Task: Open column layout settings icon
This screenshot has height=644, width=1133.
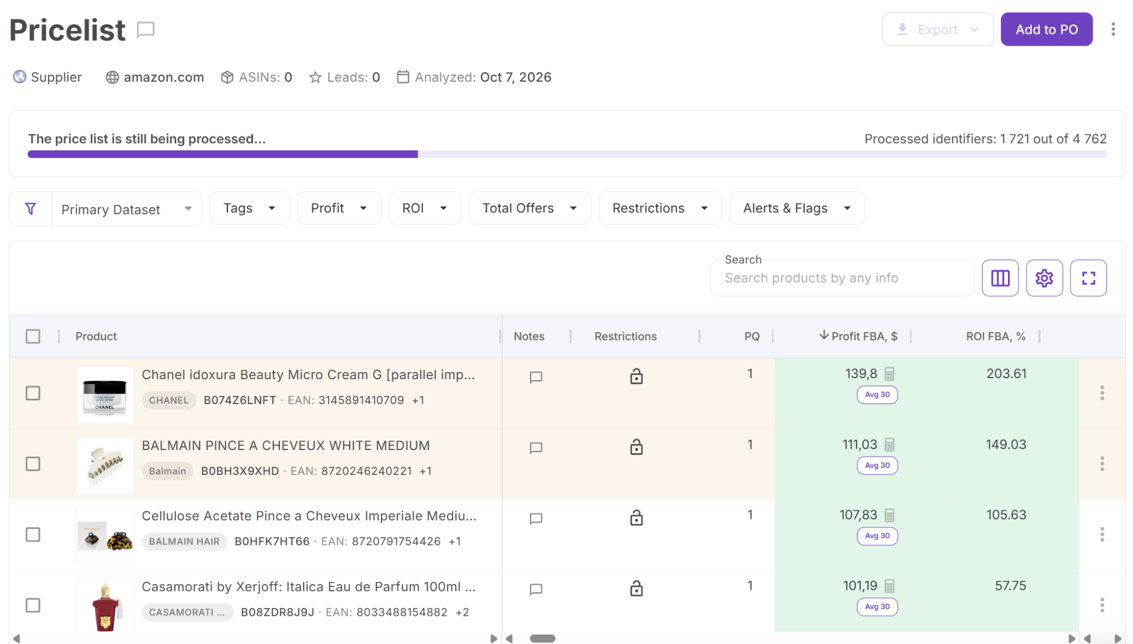Action: [x=1000, y=278]
